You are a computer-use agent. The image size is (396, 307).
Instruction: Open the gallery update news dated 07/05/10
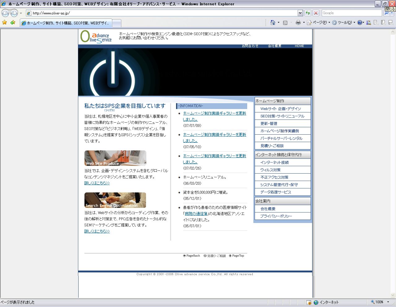[x=214, y=138]
